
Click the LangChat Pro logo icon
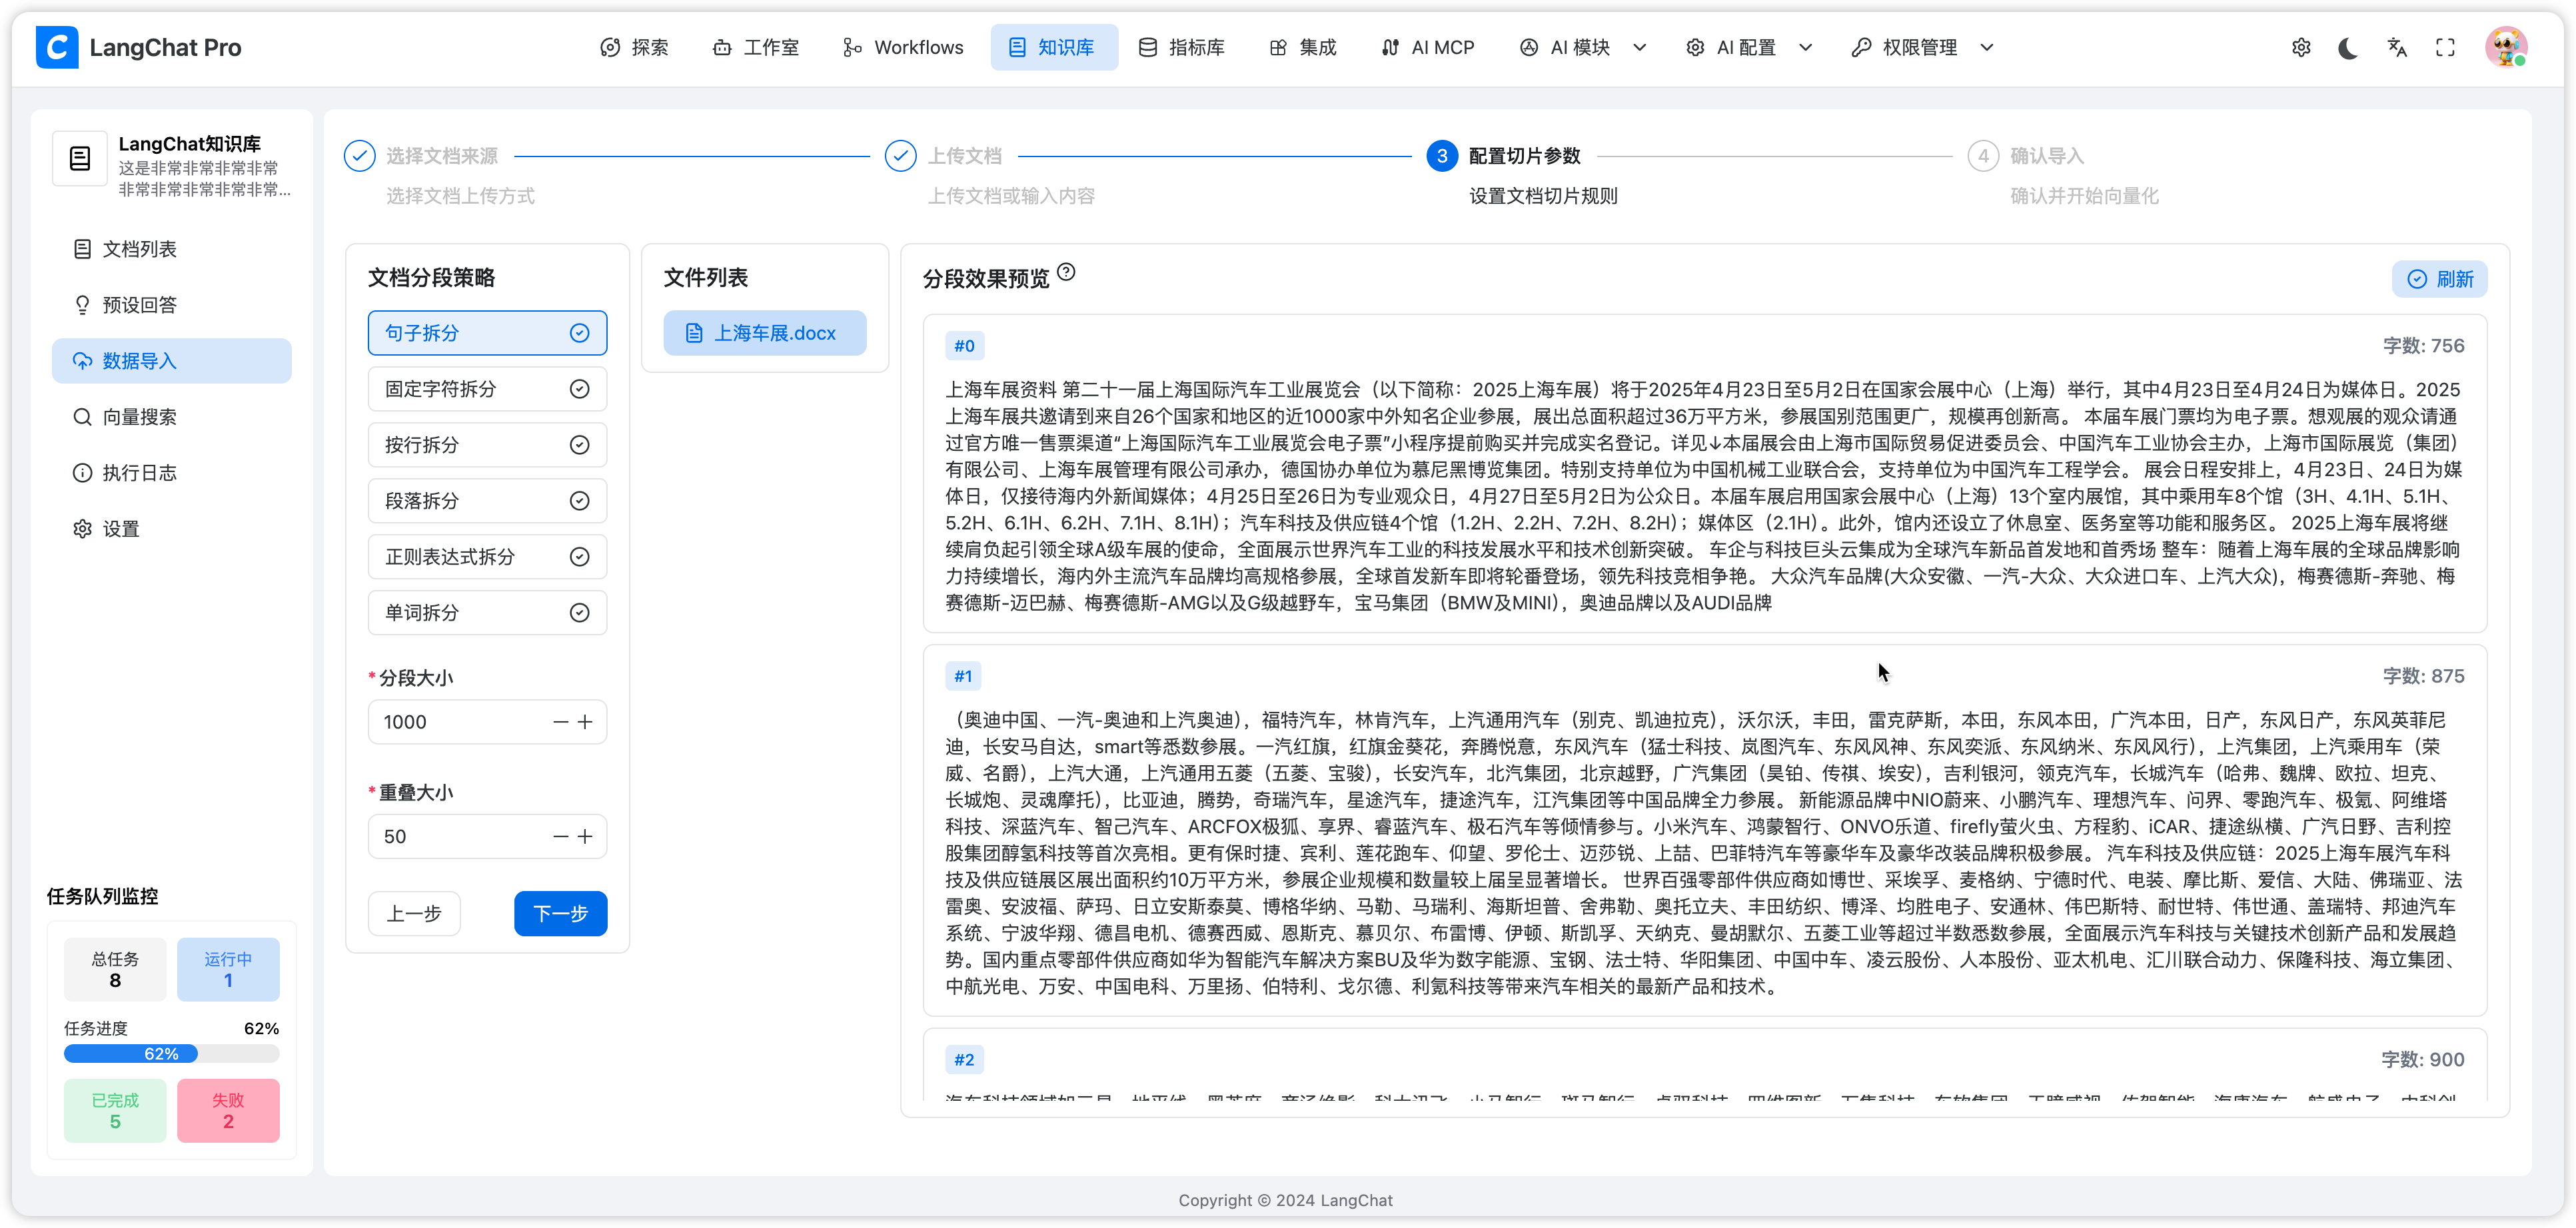(x=57, y=47)
